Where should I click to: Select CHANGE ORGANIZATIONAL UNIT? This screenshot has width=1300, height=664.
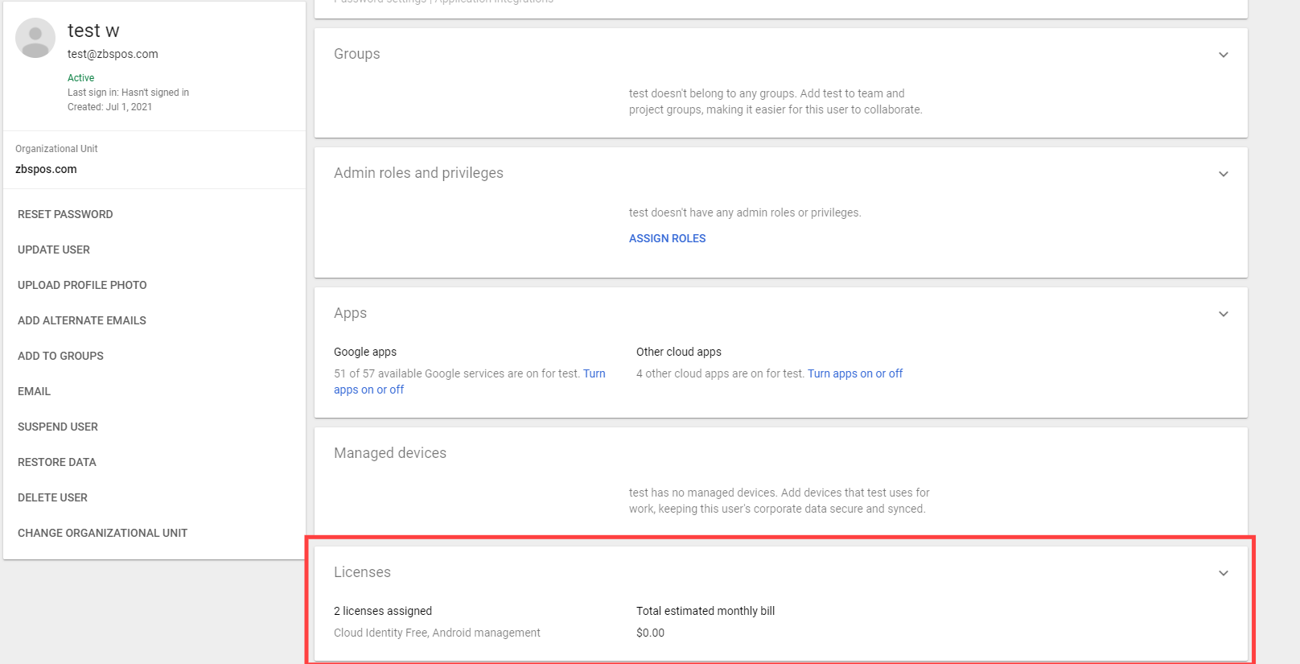[x=102, y=533]
